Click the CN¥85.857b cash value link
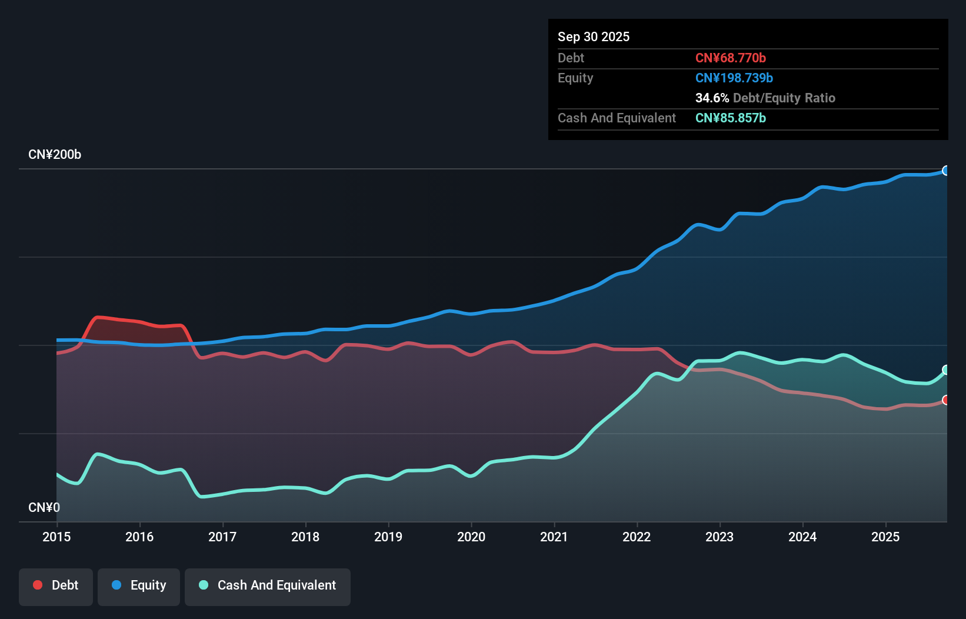966x619 pixels. [x=730, y=118]
